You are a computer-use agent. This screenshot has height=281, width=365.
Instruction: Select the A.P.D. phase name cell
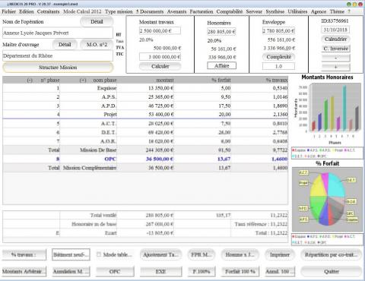88,106
